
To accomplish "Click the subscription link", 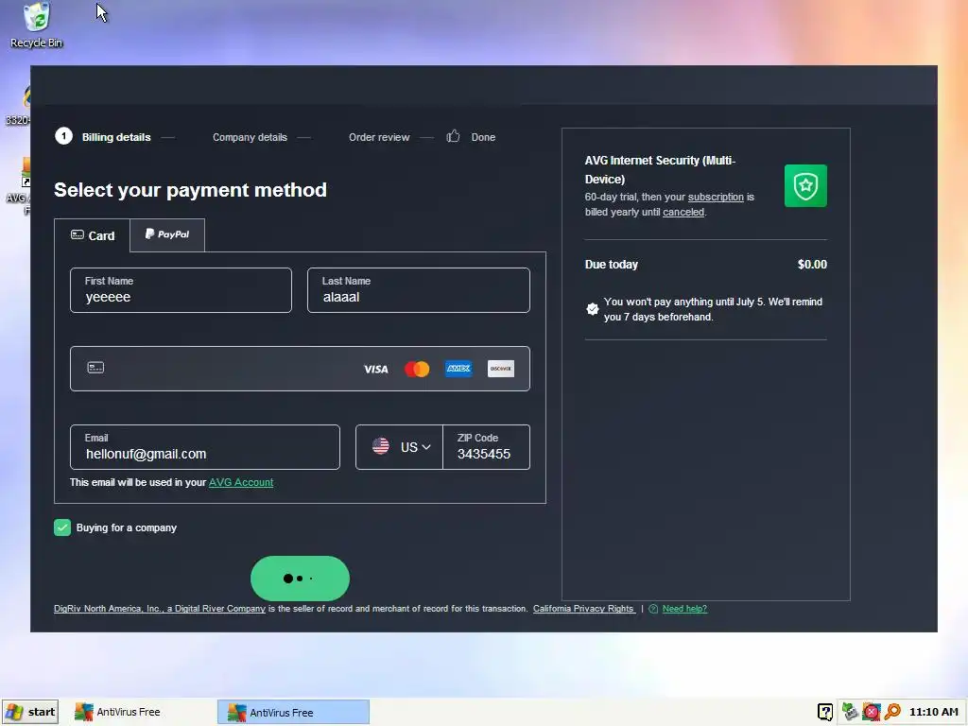I will (716, 197).
